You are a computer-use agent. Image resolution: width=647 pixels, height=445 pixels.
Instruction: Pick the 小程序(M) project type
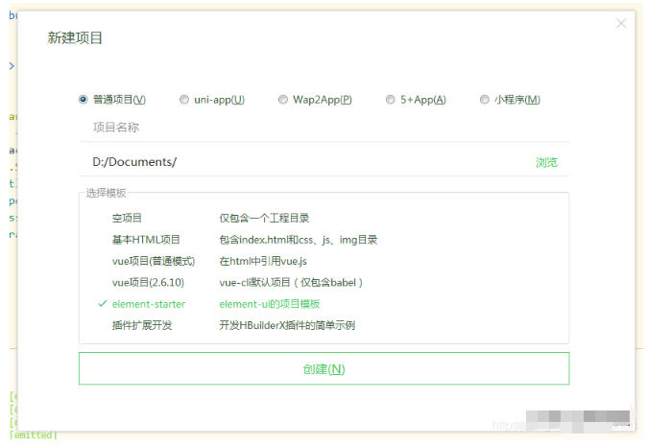point(486,100)
